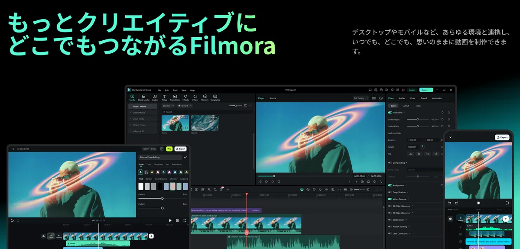Open the Selector dropdown
The width and height of the screenshot is (520, 249).
(x=168, y=106)
